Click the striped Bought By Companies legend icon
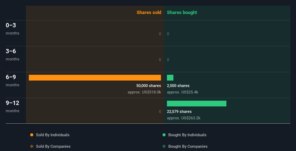This screenshot has height=151, width=296. click(x=164, y=146)
